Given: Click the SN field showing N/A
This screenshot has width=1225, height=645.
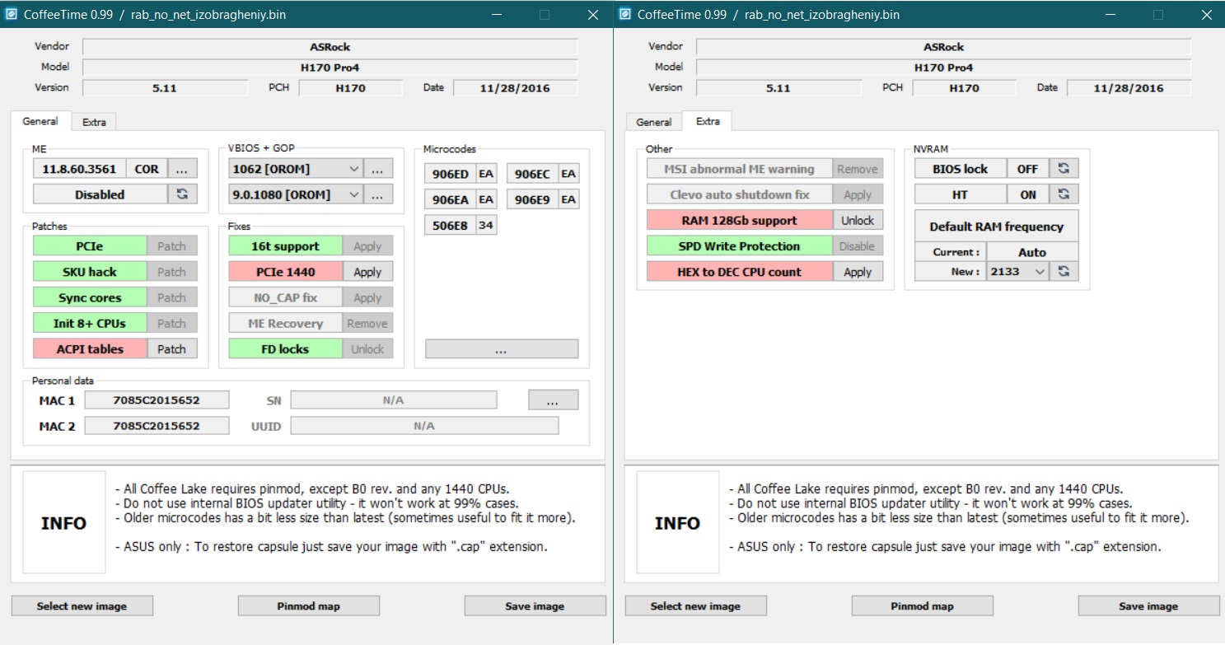Looking at the screenshot, I should (394, 400).
